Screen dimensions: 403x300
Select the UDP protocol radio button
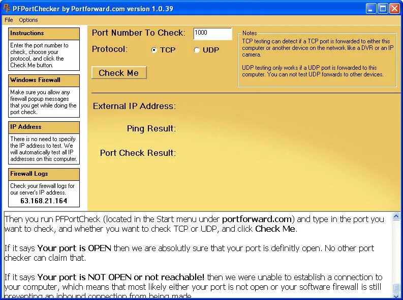point(197,50)
